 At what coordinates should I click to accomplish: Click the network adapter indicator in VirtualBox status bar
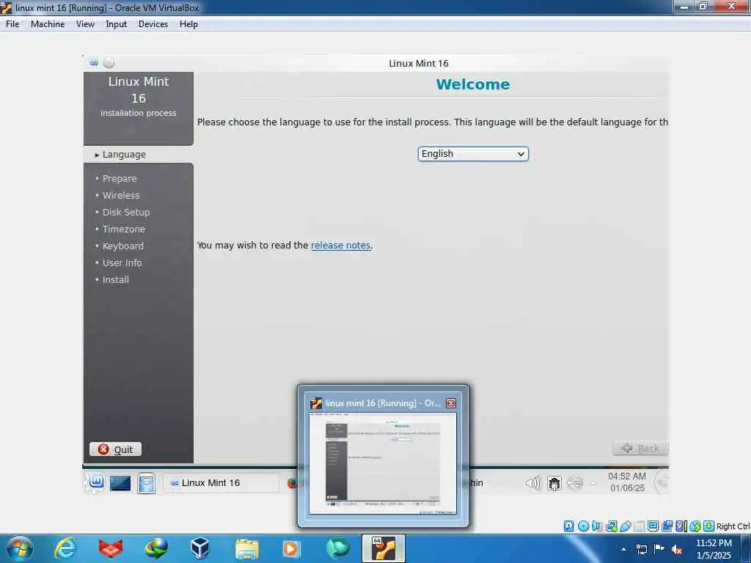click(x=611, y=526)
